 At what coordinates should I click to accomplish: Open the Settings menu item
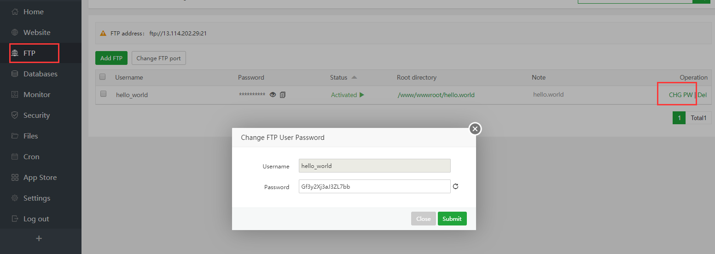tap(37, 198)
